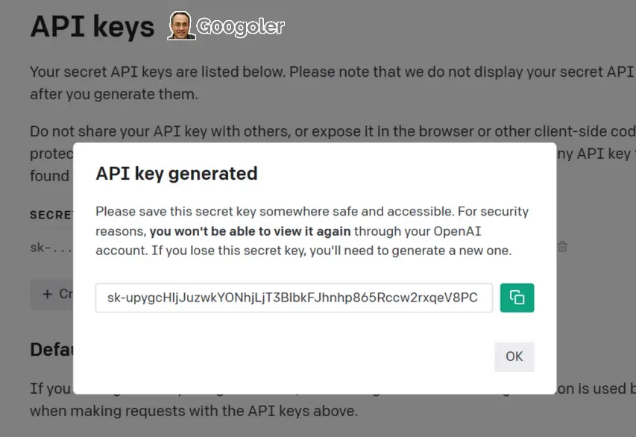636x437 pixels.
Task: Click the avatar photo beside Googoler
Action: tap(180, 26)
